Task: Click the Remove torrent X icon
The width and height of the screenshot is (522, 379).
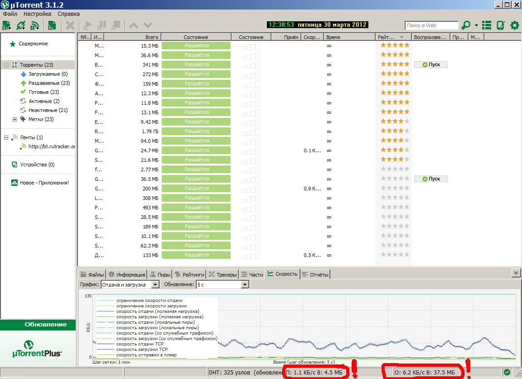Action: click(70, 25)
